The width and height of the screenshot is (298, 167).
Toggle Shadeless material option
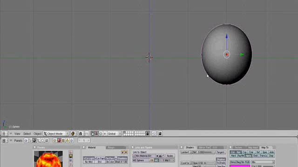pyautogui.click(x=122, y=158)
